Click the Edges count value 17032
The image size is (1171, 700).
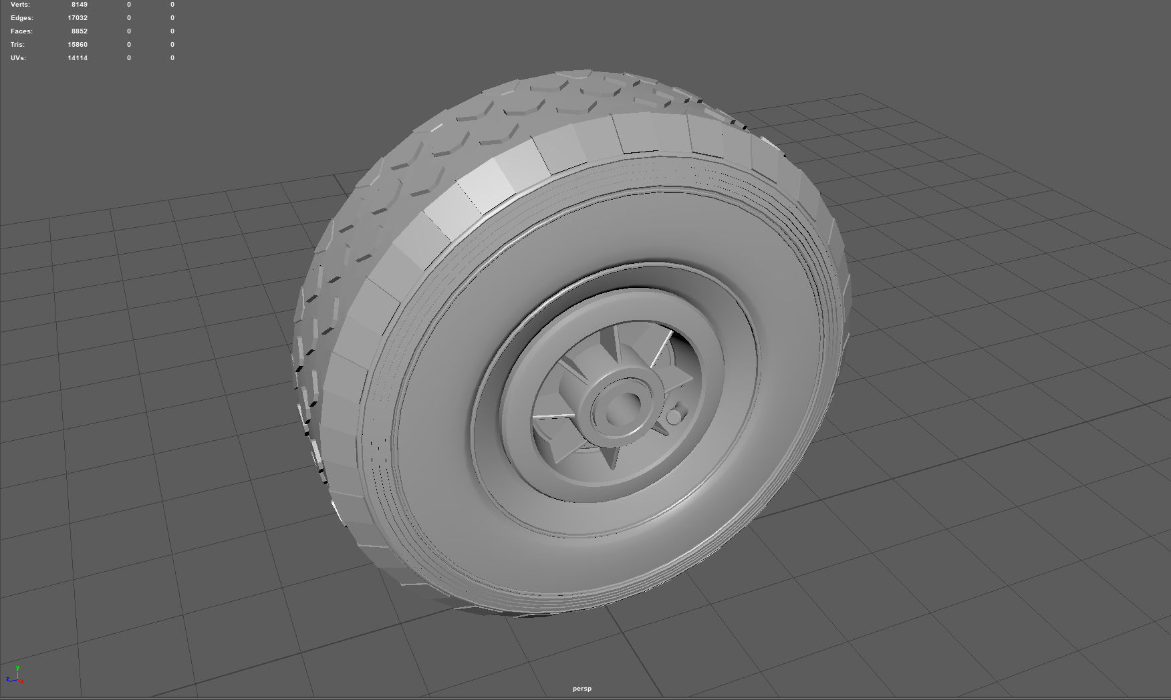pyautogui.click(x=78, y=18)
